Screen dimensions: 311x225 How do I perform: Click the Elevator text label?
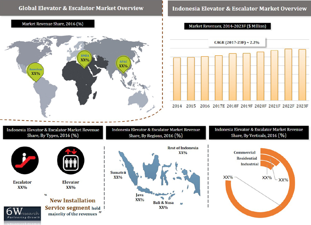pos(70,182)
